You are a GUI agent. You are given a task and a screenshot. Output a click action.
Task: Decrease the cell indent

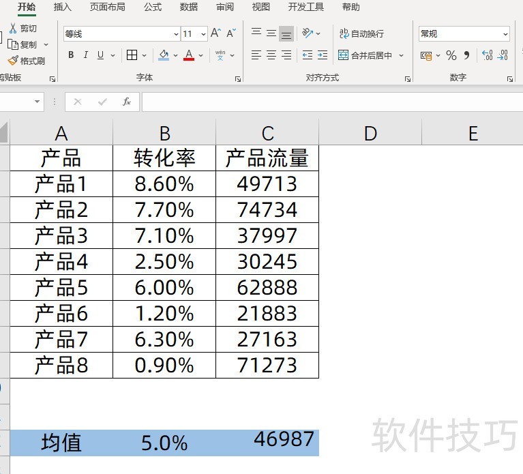tap(308, 55)
